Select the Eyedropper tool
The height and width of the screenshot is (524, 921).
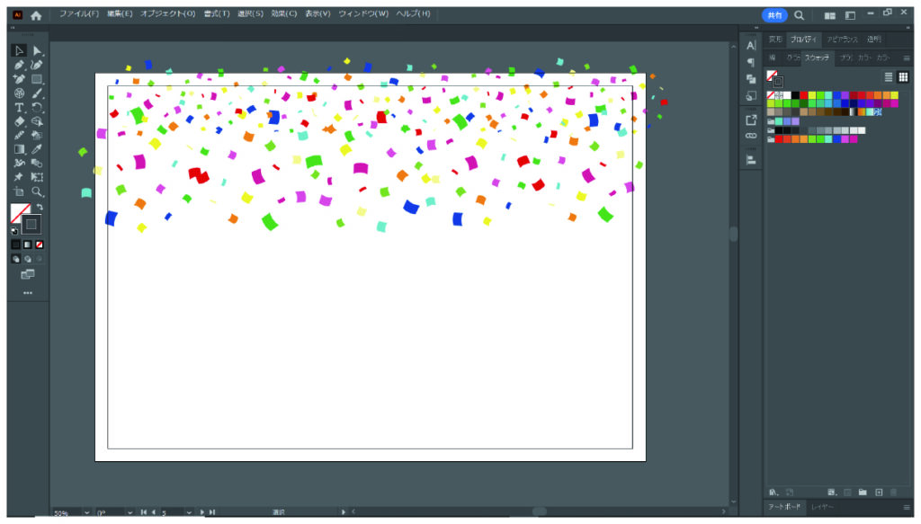click(x=37, y=149)
